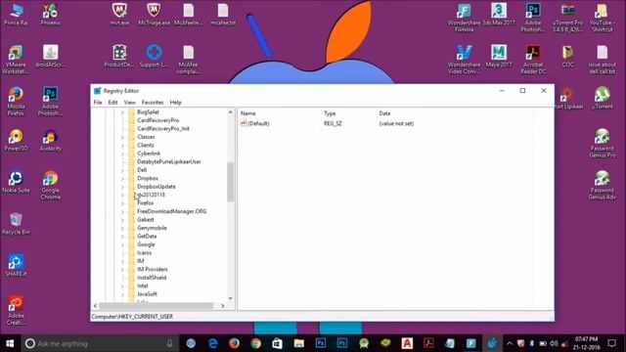
Task: Click the tree horizontal scroll-left arrow
Action: pos(95,306)
